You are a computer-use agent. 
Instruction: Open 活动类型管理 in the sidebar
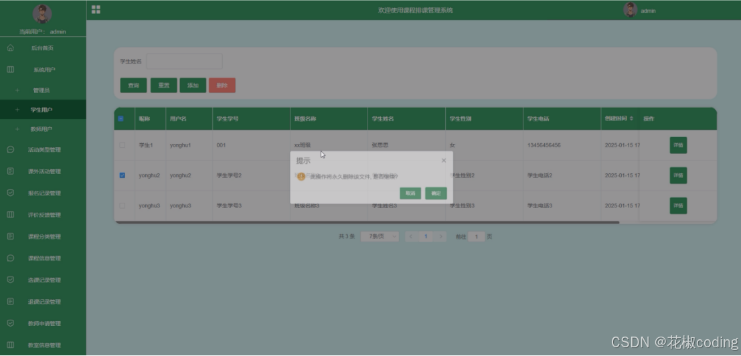[43, 150]
